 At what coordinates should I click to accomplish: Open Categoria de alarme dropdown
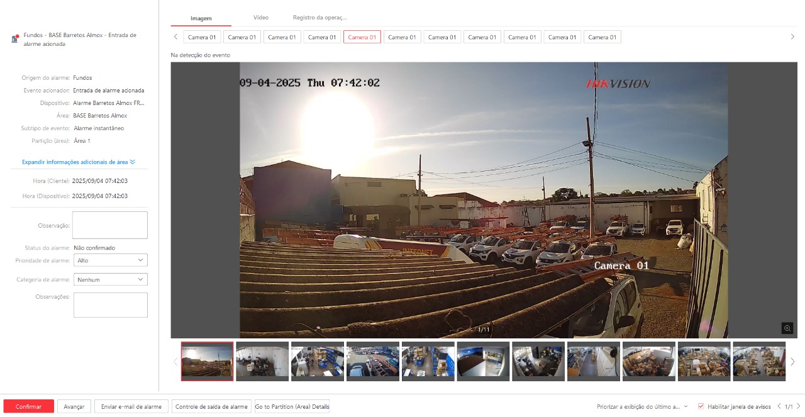(x=110, y=279)
